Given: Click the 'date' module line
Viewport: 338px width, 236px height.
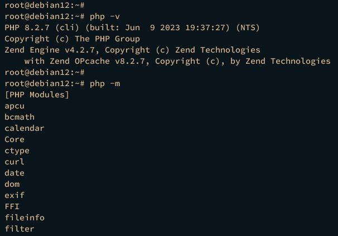Looking at the screenshot, I should (x=15, y=173).
